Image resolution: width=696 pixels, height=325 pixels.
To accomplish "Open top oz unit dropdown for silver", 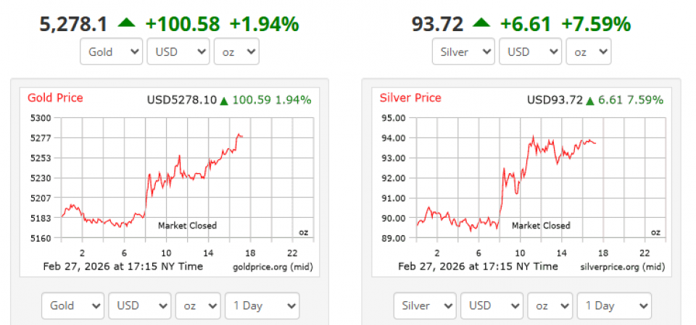I will tap(589, 52).
